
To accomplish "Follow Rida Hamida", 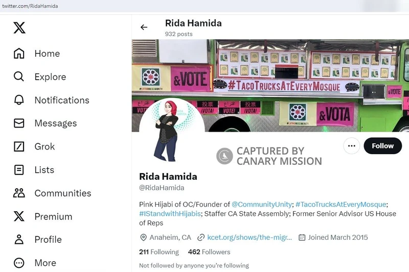I will click(382, 146).
